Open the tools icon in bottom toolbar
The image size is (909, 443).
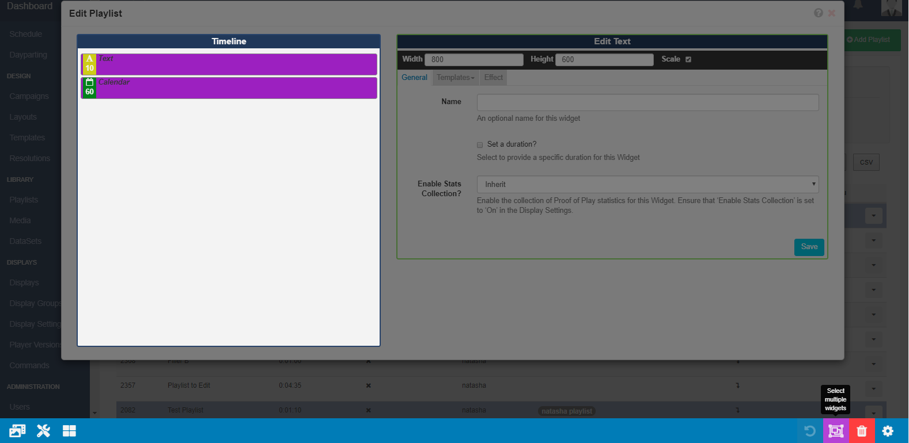click(x=43, y=431)
